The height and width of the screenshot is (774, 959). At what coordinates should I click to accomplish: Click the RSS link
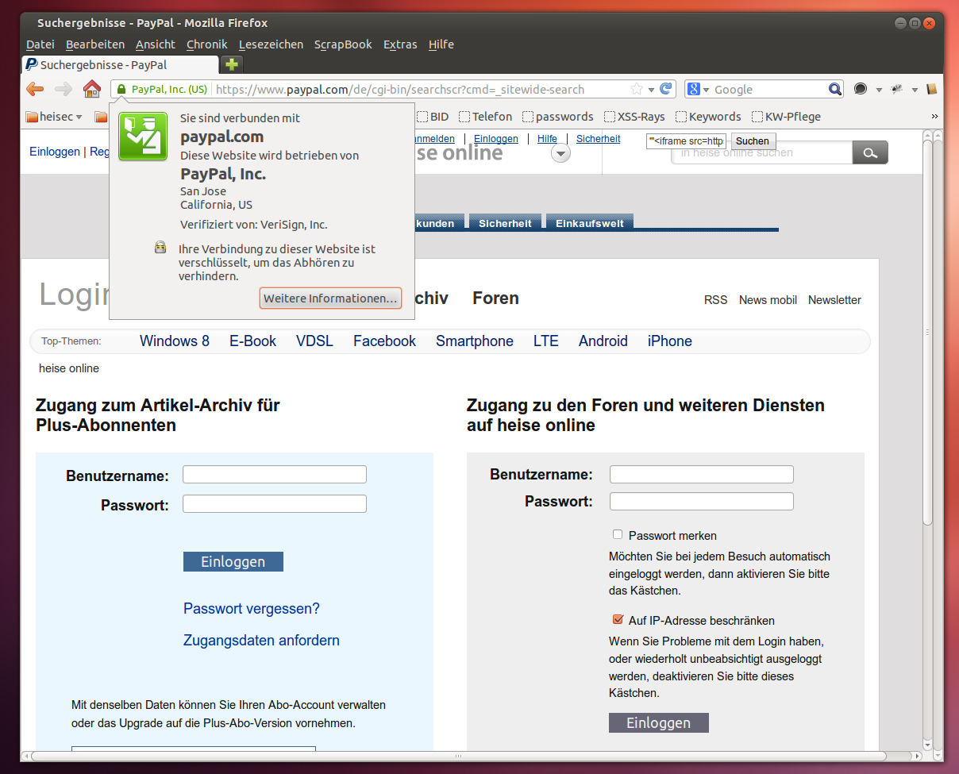[715, 300]
